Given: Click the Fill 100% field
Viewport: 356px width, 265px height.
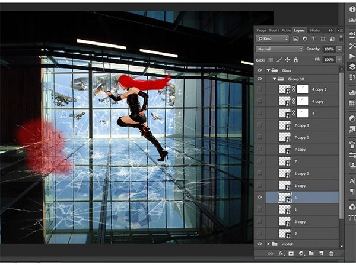Looking at the screenshot, I should click(329, 60).
